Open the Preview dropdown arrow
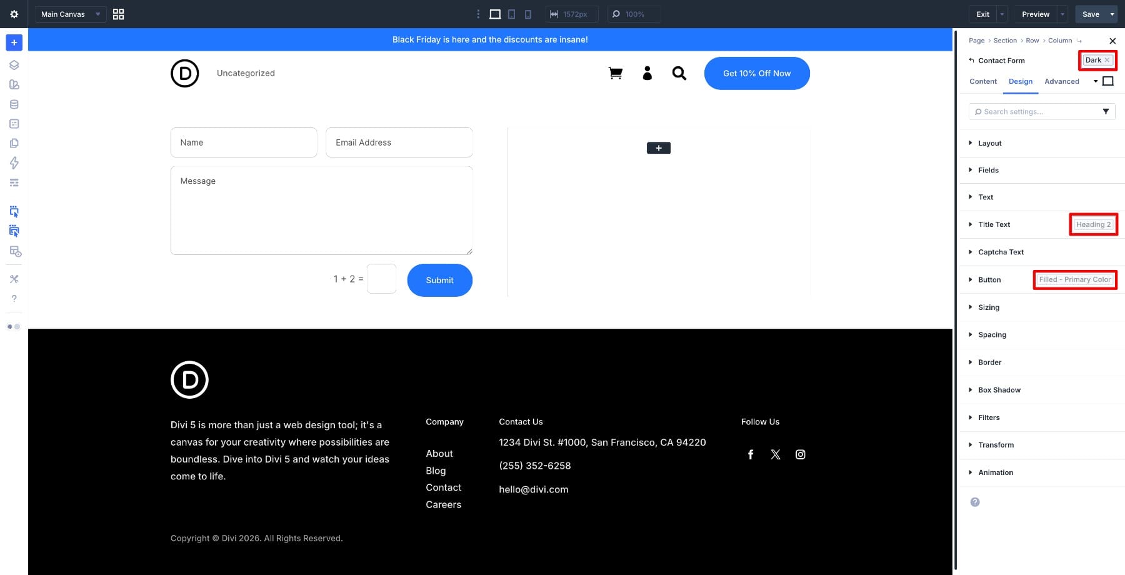This screenshot has width=1125, height=575. [x=1062, y=14]
